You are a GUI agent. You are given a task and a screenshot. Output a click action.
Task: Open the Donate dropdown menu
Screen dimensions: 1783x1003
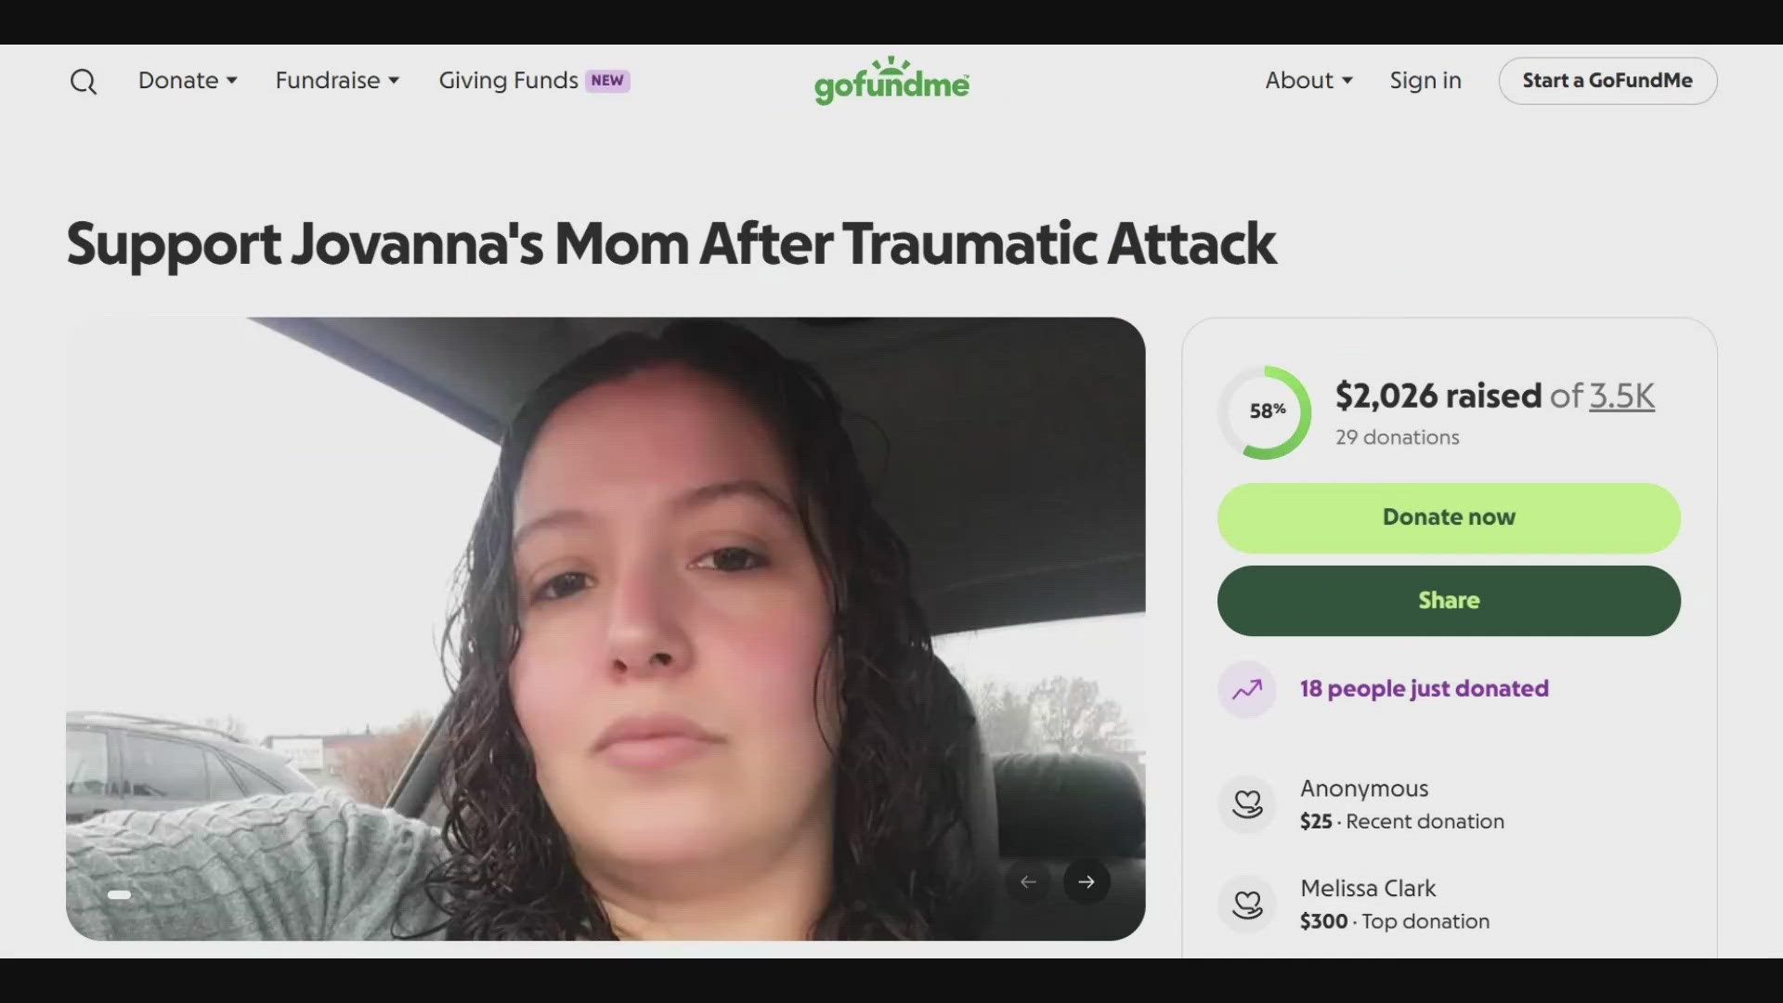pos(187,81)
